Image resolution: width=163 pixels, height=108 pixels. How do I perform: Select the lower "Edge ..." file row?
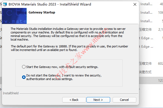tap(151, 47)
